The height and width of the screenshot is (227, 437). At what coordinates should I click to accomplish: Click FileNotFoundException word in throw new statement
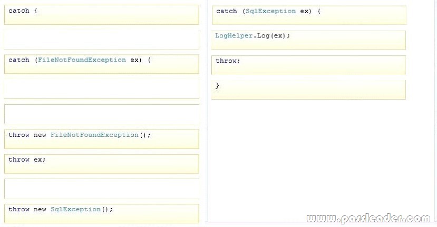point(94,135)
